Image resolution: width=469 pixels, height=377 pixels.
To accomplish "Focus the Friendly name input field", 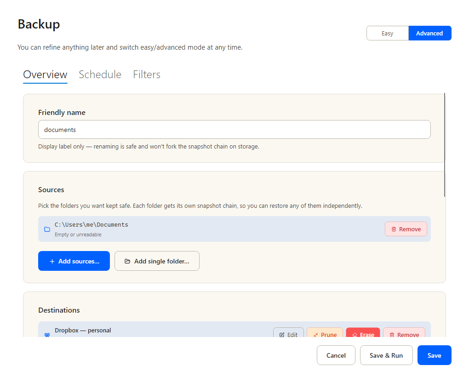I will coord(234,130).
